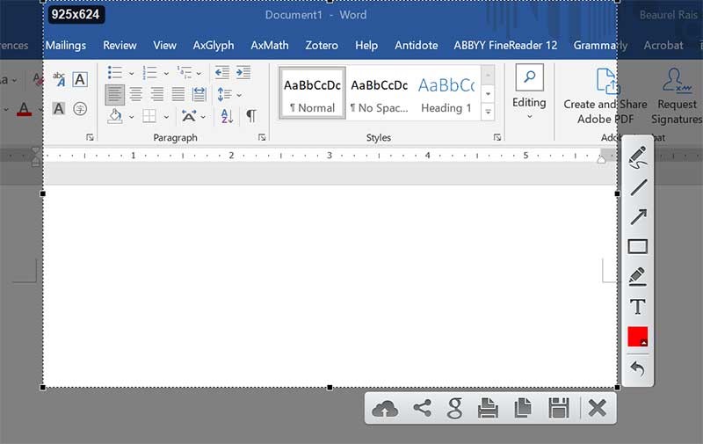Choose the Rectangle shape tool
This screenshot has width=703, height=444.
pyautogui.click(x=638, y=247)
